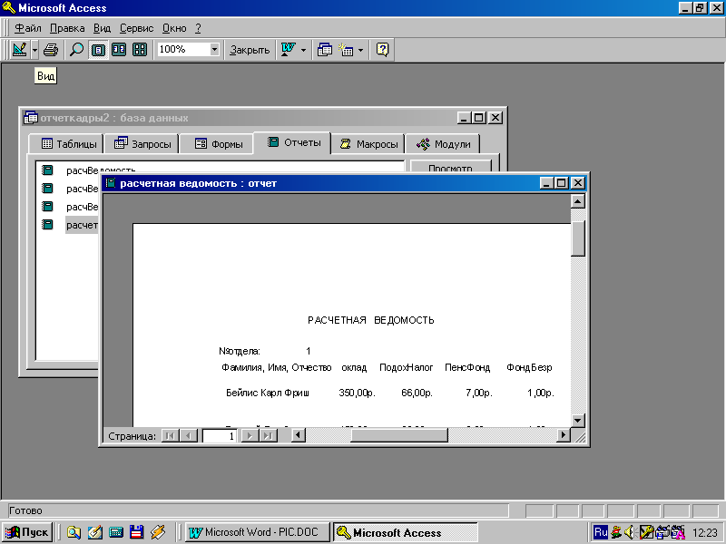Select the highlighted 'расчет' report item
726x544 pixels.
[82, 225]
